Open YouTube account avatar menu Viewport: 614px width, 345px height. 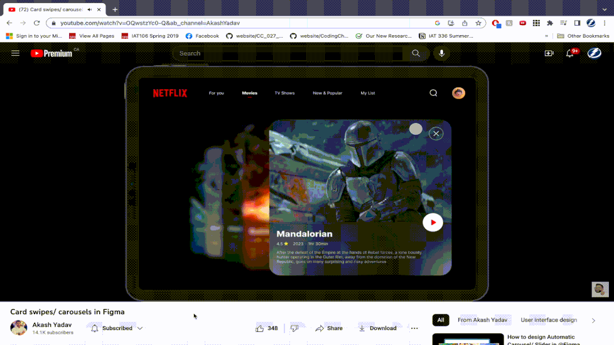pos(594,53)
